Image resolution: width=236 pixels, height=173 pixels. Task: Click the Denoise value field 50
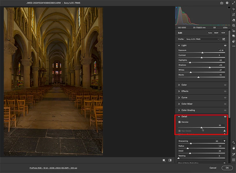point(221,125)
